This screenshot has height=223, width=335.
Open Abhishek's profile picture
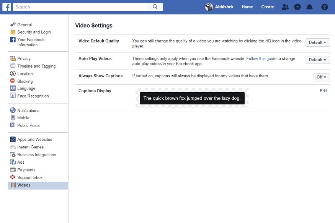pos(209,7)
